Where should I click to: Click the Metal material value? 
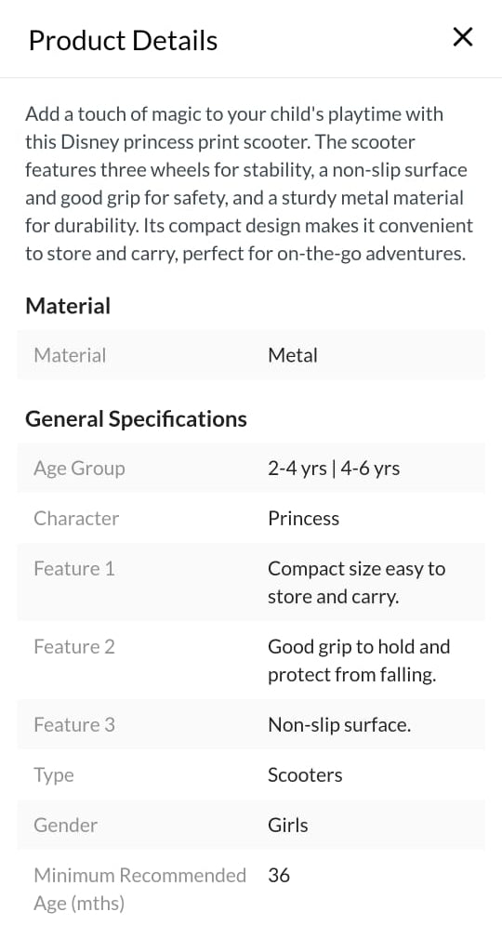tap(293, 355)
